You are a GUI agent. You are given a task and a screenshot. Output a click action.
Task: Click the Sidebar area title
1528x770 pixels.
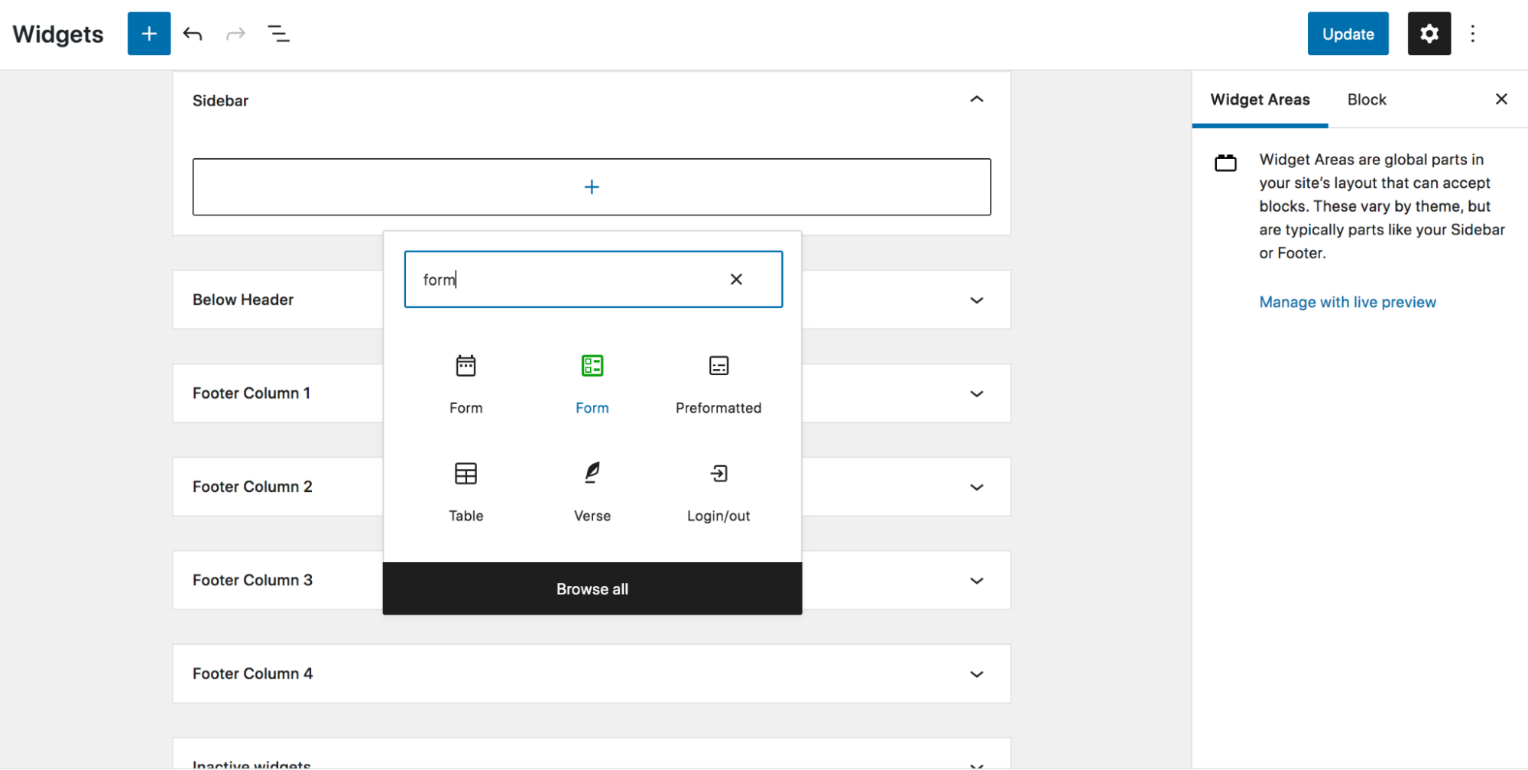[x=220, y=100]
